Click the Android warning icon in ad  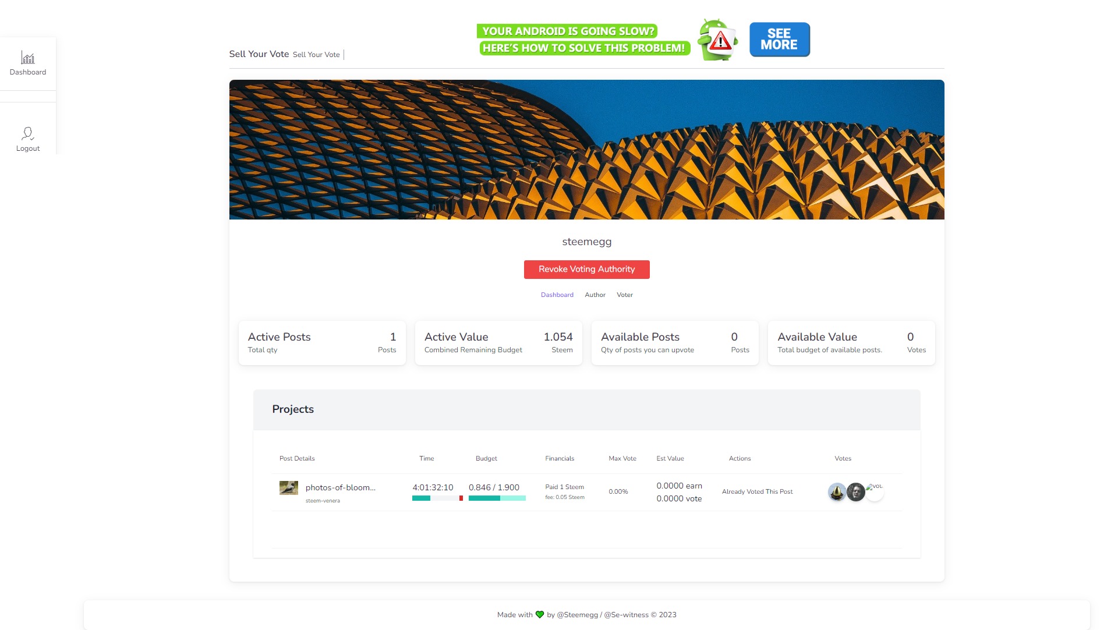tap(719, 40)
